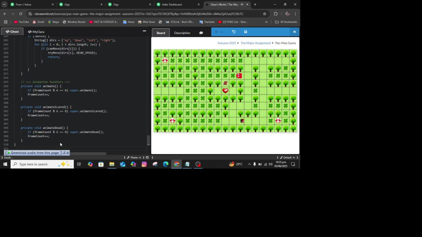The height and width of the screenshot is (237, 422).
Task: Open the Ghost code tab
Action: pos(12,32)
